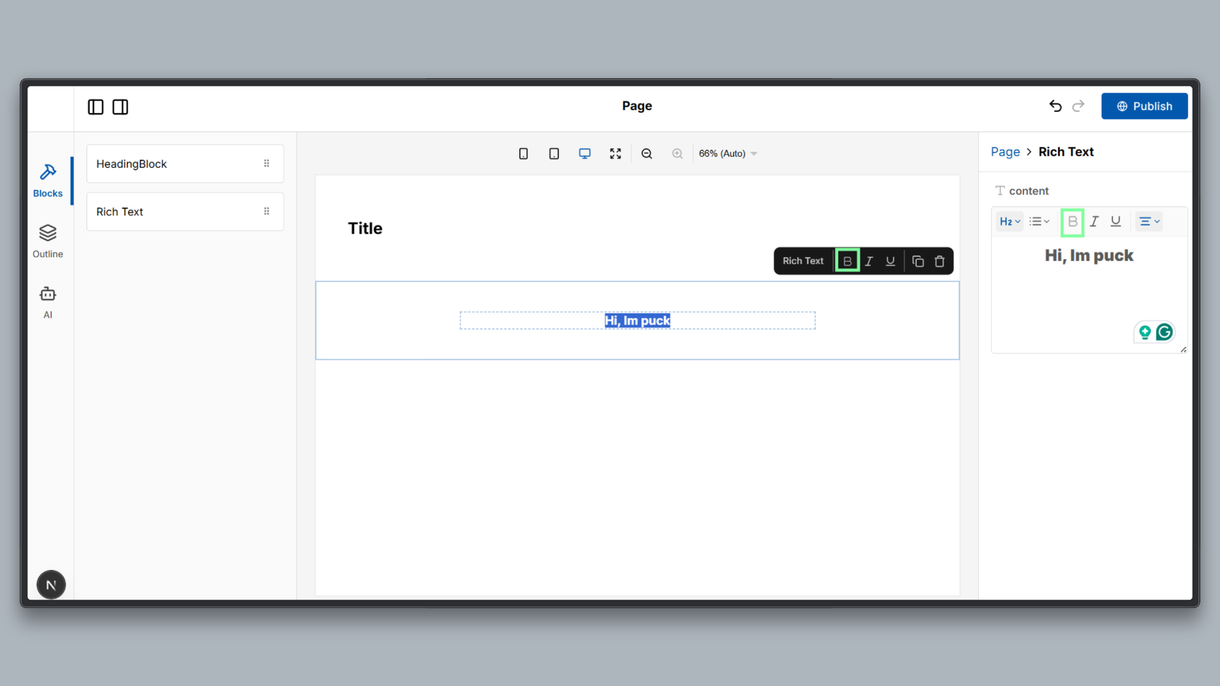
Task: Toggle the left sidebar panel
Action: 95,107
